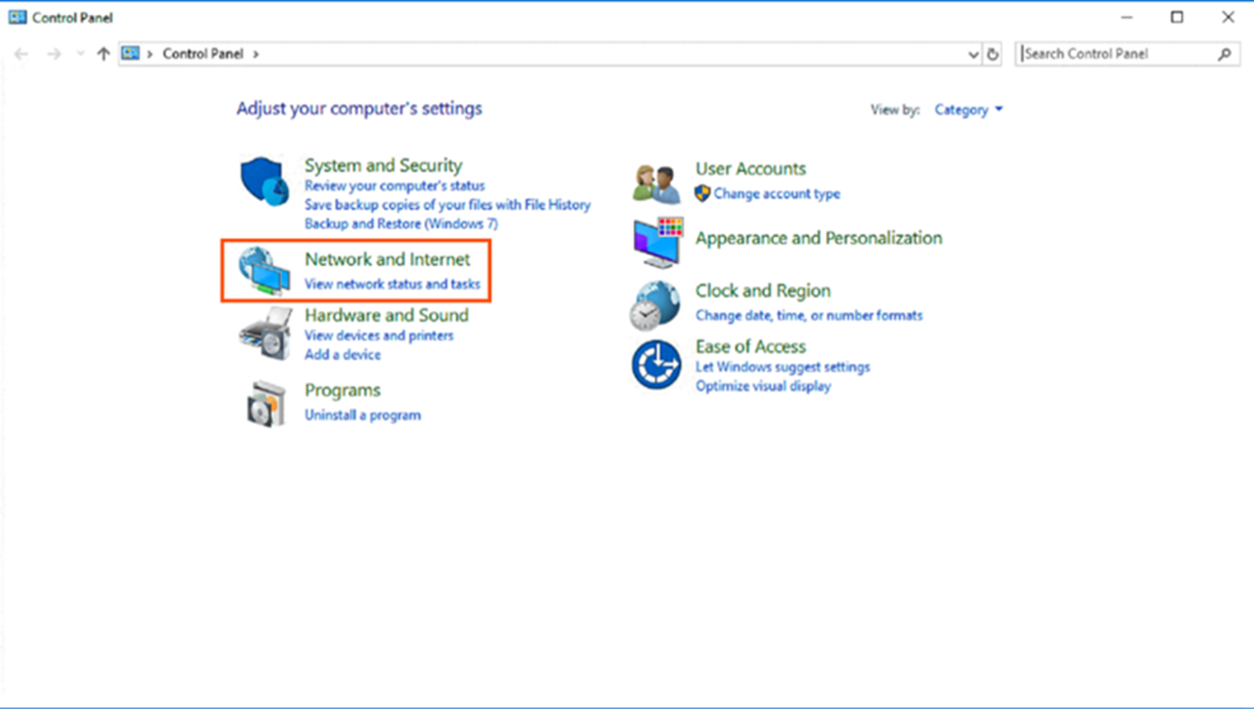Click the Clock and Region globe icon

pyautogui.click(x=654, y=305)
